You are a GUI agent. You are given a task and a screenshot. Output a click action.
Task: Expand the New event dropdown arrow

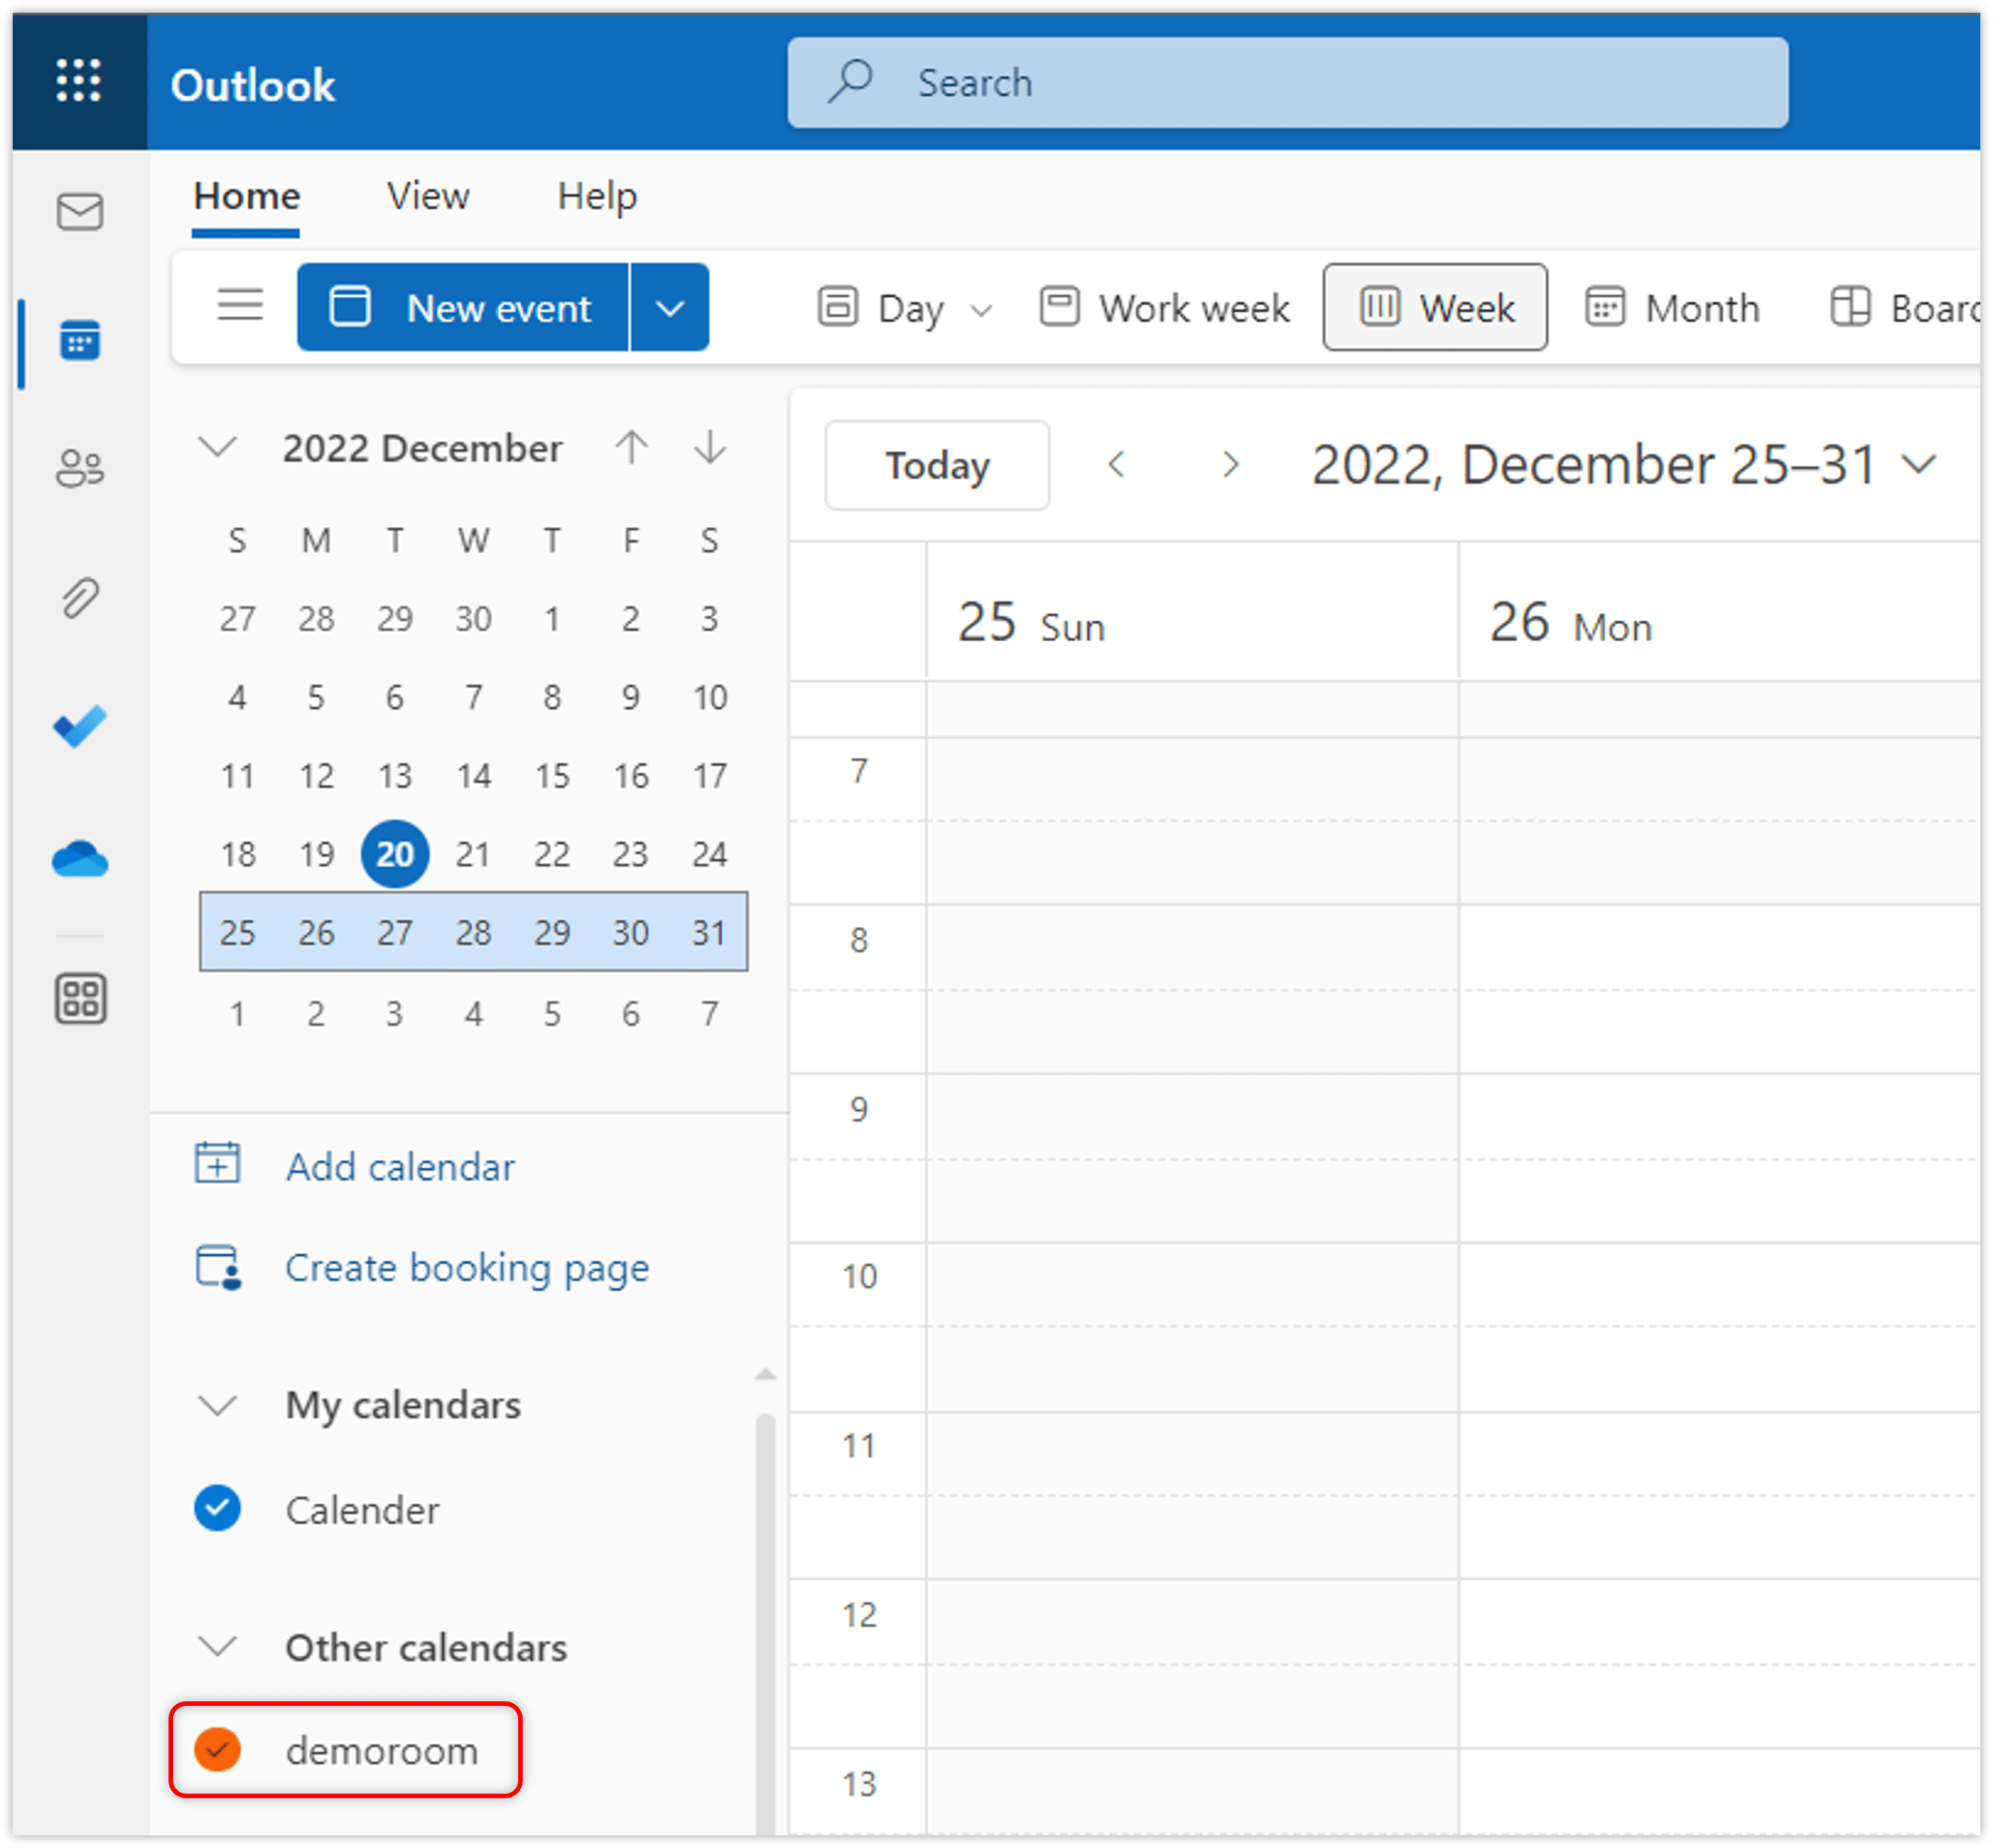669,308
